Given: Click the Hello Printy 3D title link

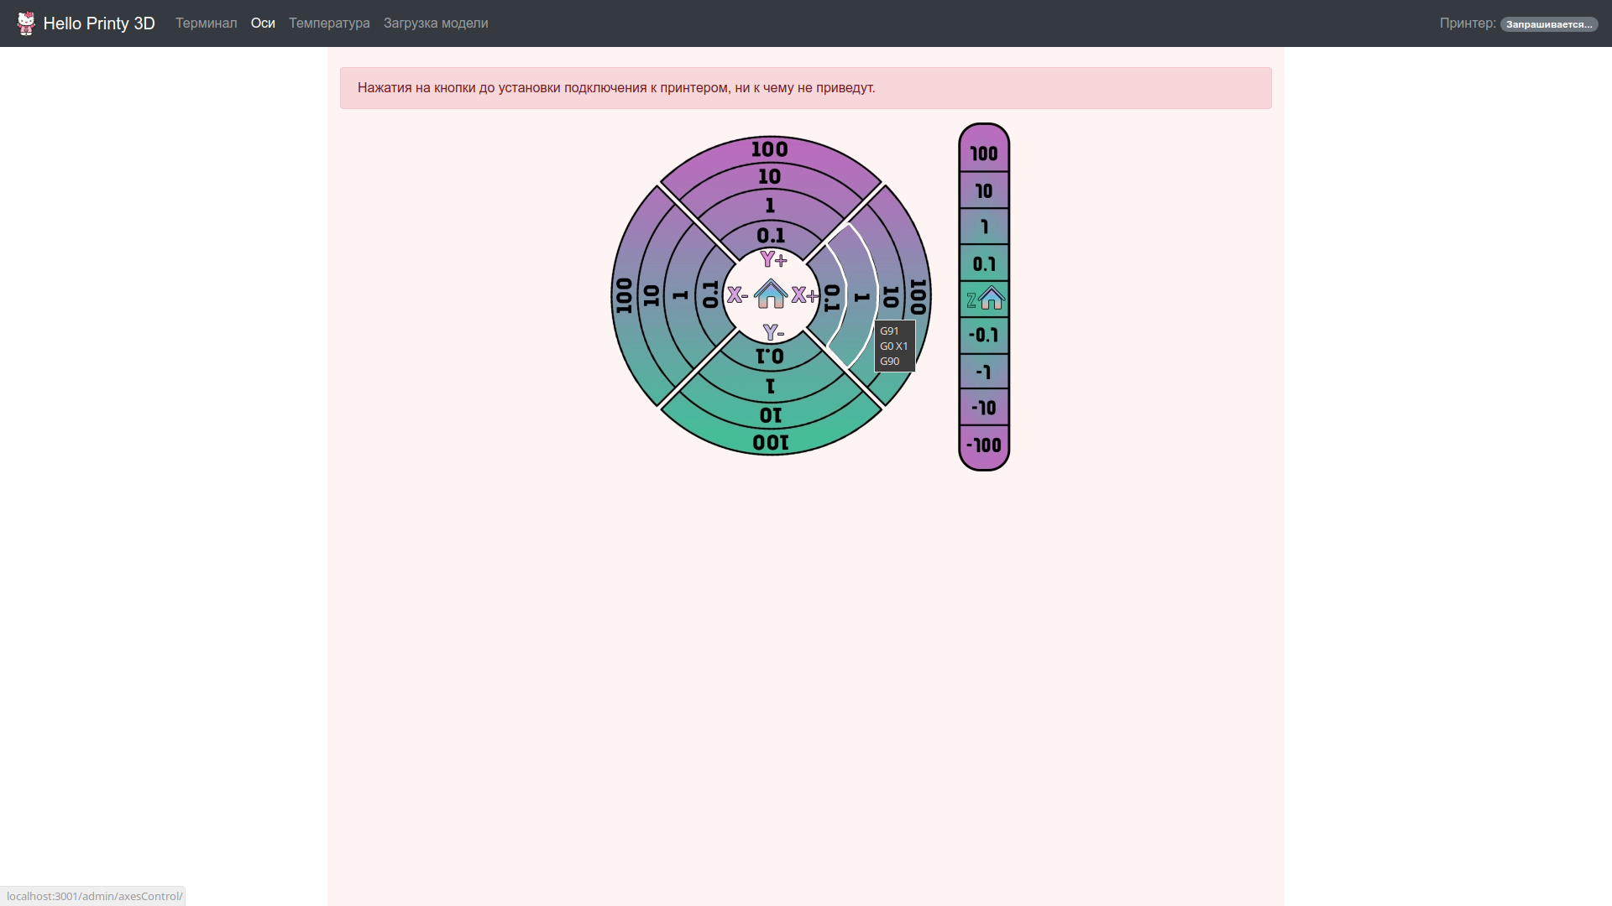Looking at the screenshot, I should tap(99, 23).
